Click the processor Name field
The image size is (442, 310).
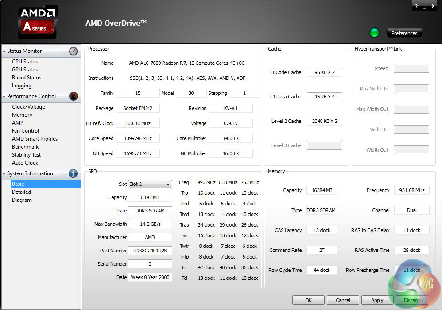187,63
